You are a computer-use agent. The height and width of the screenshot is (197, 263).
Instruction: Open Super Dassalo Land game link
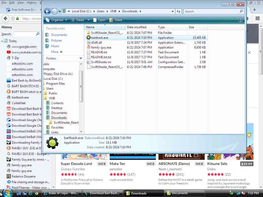coord(76,164)
